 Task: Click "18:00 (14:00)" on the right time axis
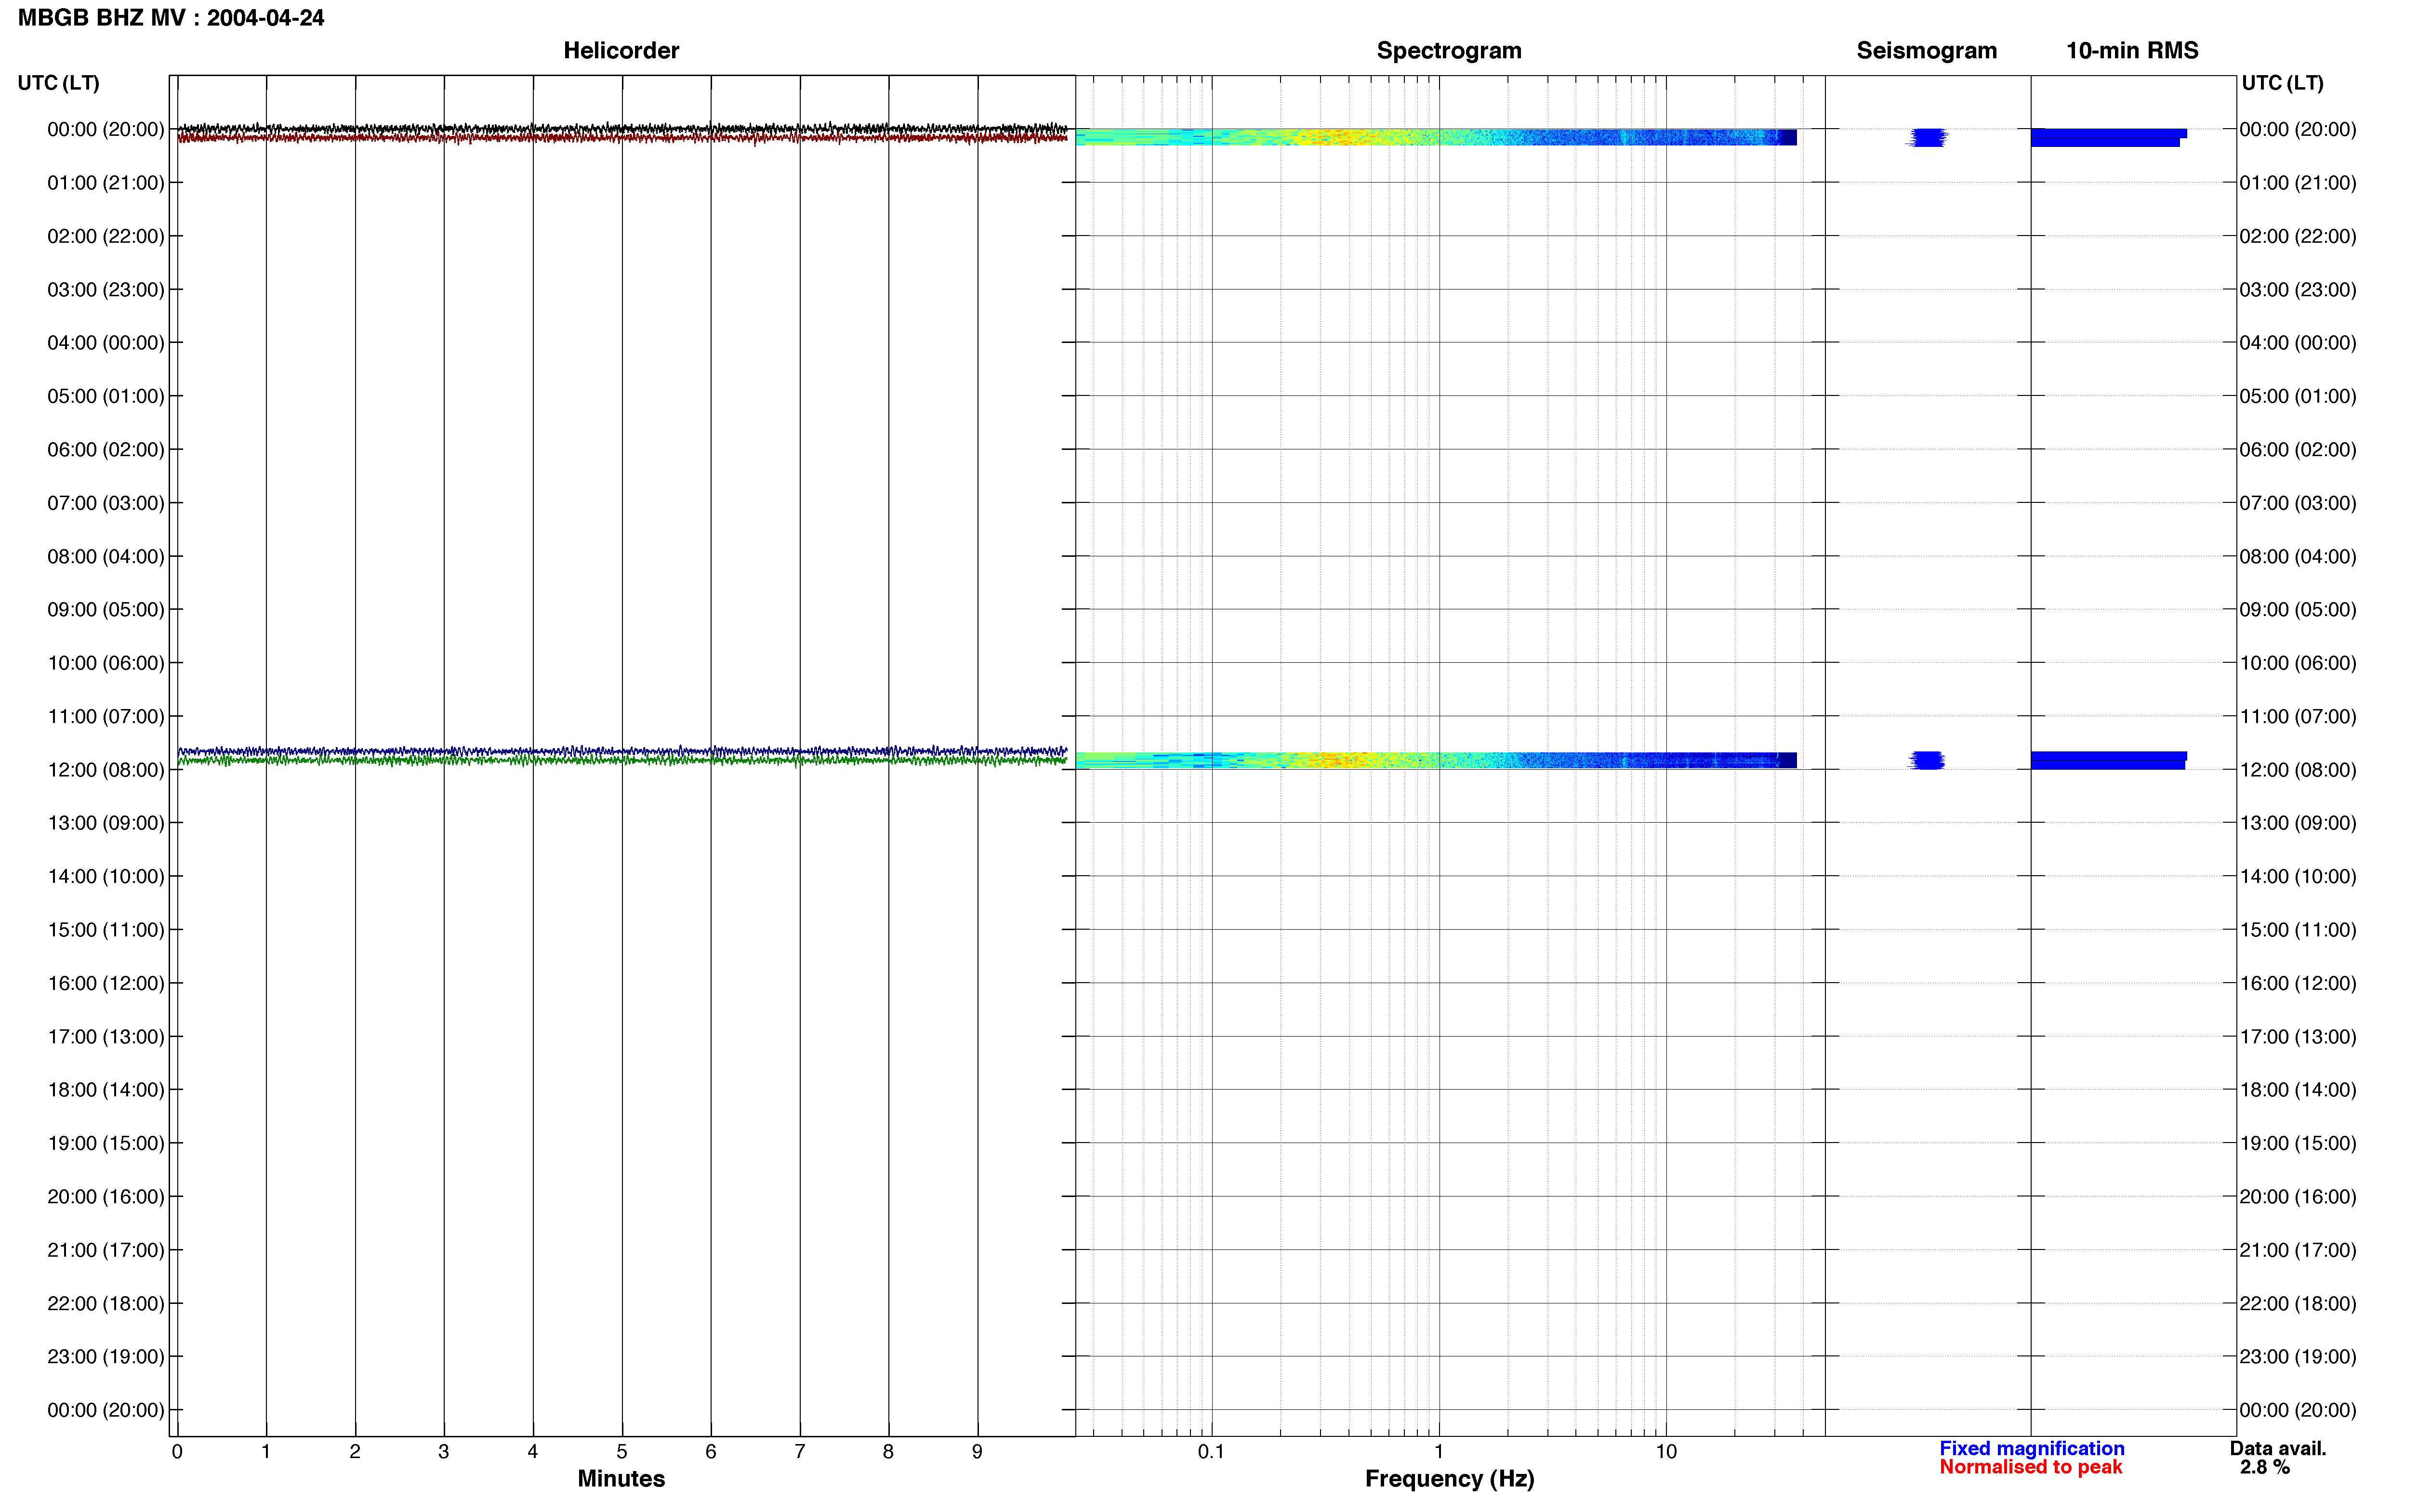pyautogui.click(x=2298, y=1090)
